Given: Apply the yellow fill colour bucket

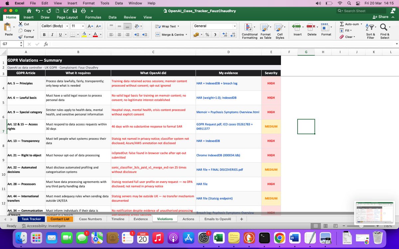Looking at the screenshot, I should [84, 35].
